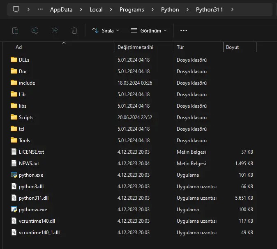Click the This PC monitor icon in breadcrumb
This screenshot has width=277, height=249.
pyautogui.click(x=16, y=9)
